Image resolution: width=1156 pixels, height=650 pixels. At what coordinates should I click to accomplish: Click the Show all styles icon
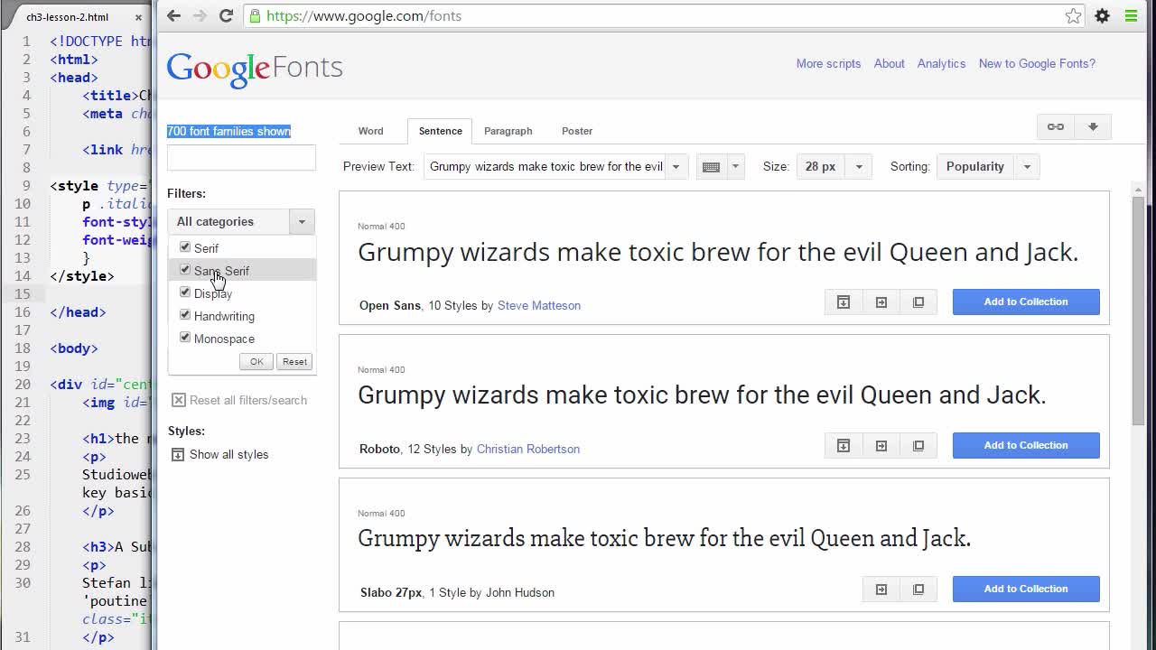[x=178, y=455]
